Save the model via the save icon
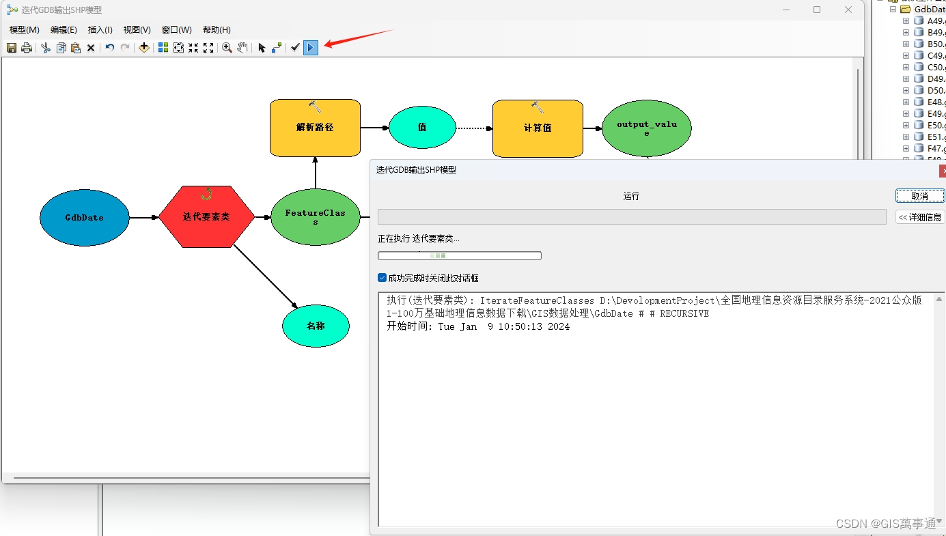The width and height of the screenshot is (946, 536). point(11,47)
